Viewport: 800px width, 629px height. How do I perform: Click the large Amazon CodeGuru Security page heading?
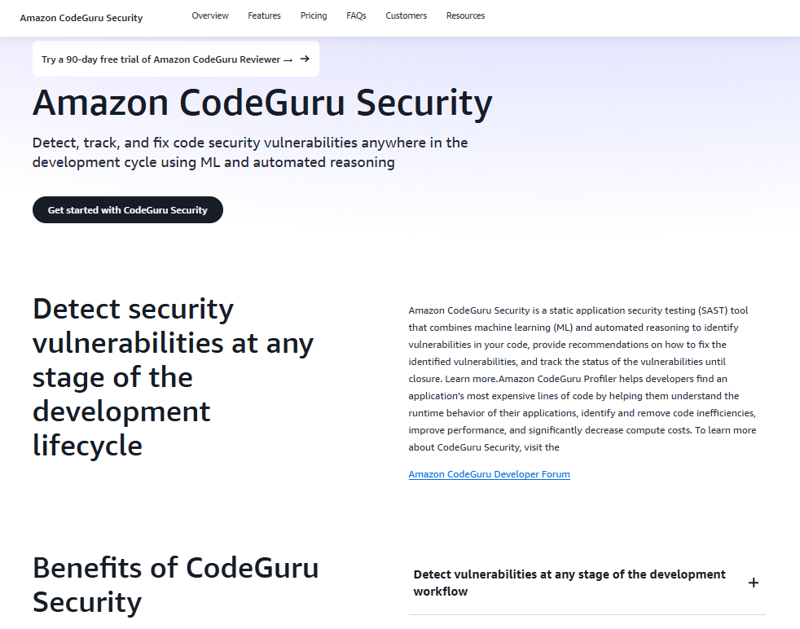point(262,103)
